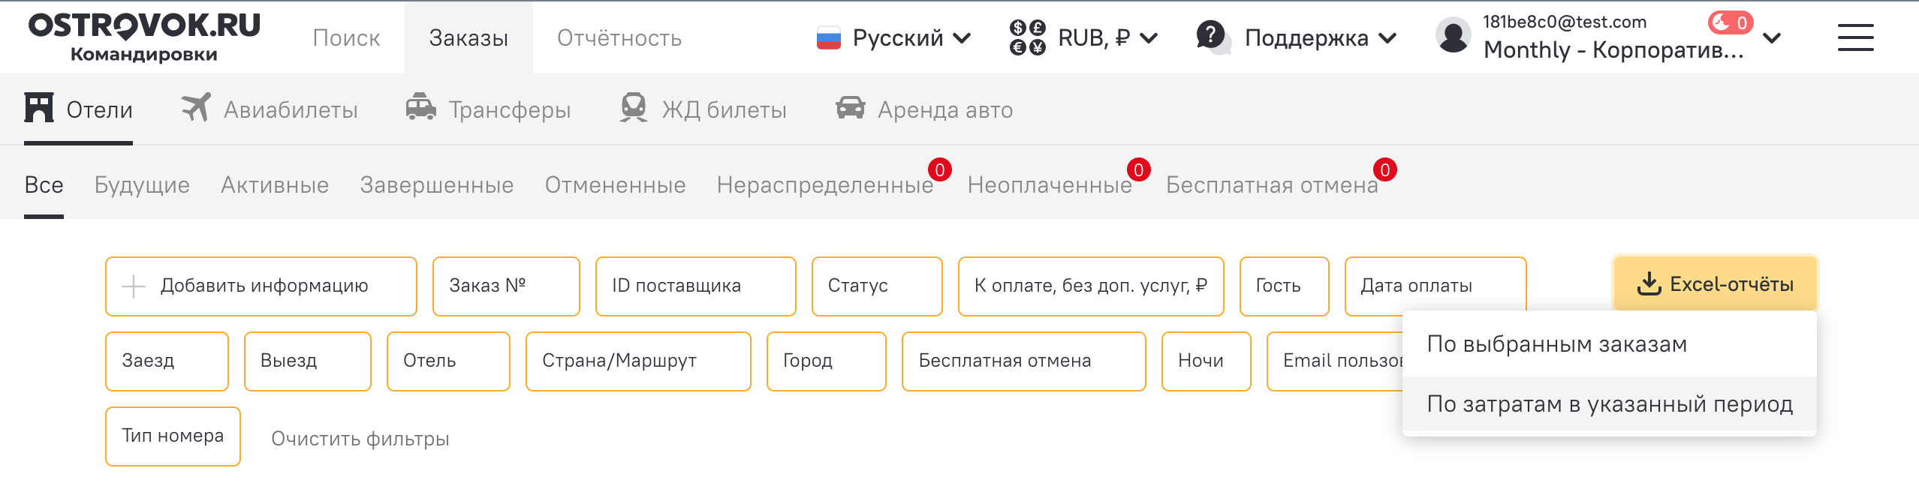Click the Добавить информацию filter button
Image resolution: width=1919 pixels, height=492 pixels.
pos(261,286)
